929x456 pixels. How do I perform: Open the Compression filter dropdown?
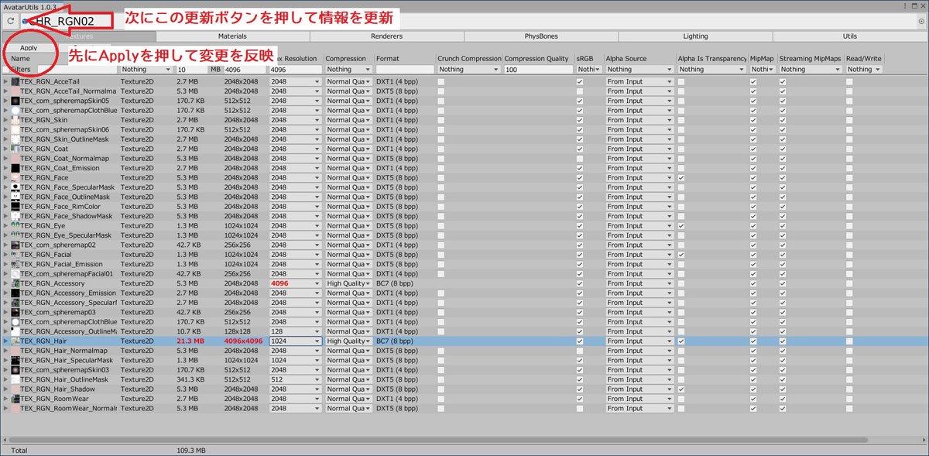click(348, 70)
